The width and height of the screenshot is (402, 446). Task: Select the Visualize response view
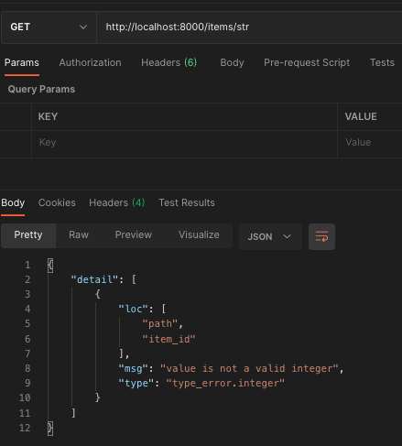pos(199,235)
